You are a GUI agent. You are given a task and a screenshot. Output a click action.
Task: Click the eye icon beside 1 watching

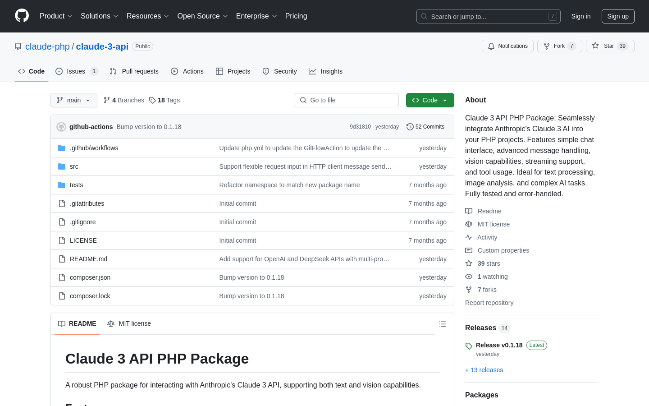tap(469, 277)
